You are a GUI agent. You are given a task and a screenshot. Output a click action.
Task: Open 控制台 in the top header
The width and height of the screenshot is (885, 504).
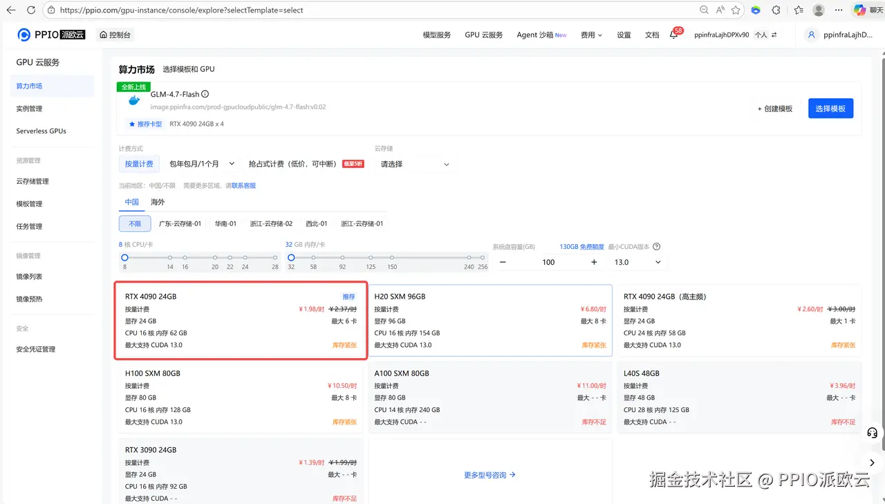coord(115,35)
